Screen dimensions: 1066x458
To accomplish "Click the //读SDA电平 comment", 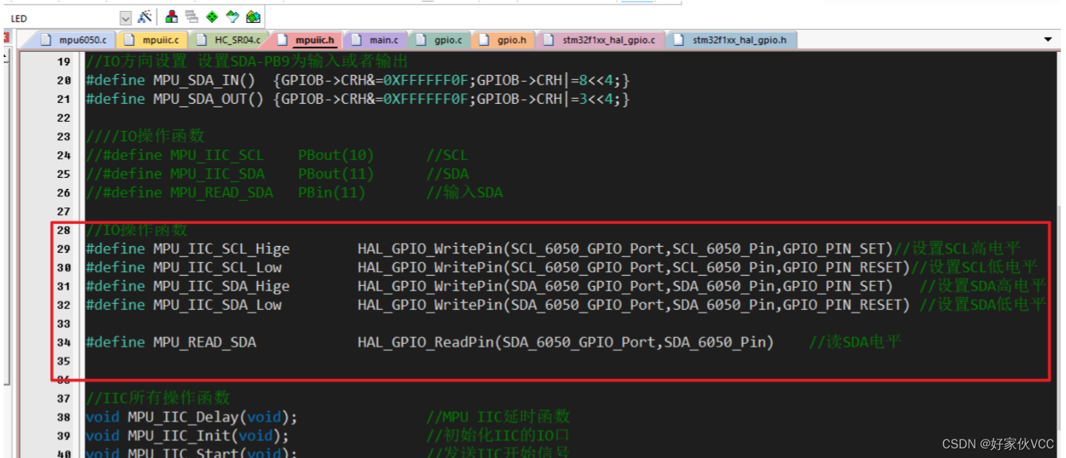I will tap(855, 342).
